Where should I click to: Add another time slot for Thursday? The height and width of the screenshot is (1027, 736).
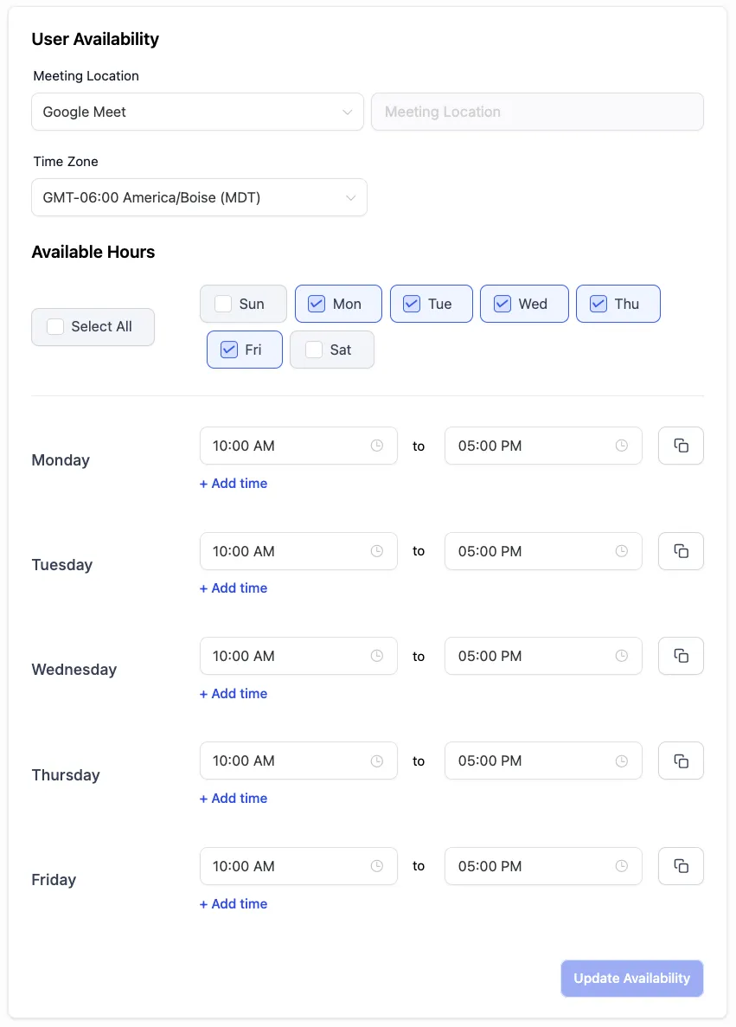tap(234, 799)
